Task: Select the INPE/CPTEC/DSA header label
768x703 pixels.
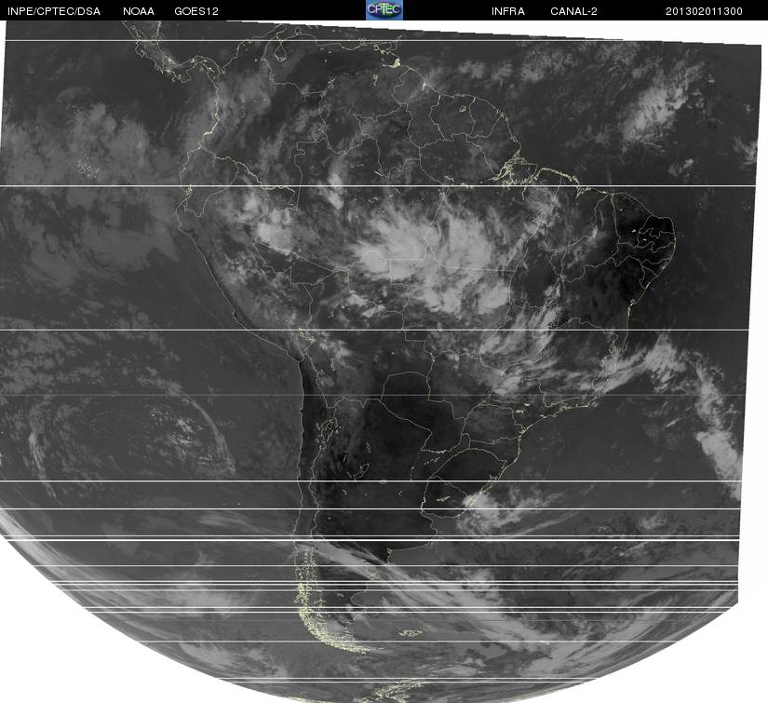Action: [54, 11]
